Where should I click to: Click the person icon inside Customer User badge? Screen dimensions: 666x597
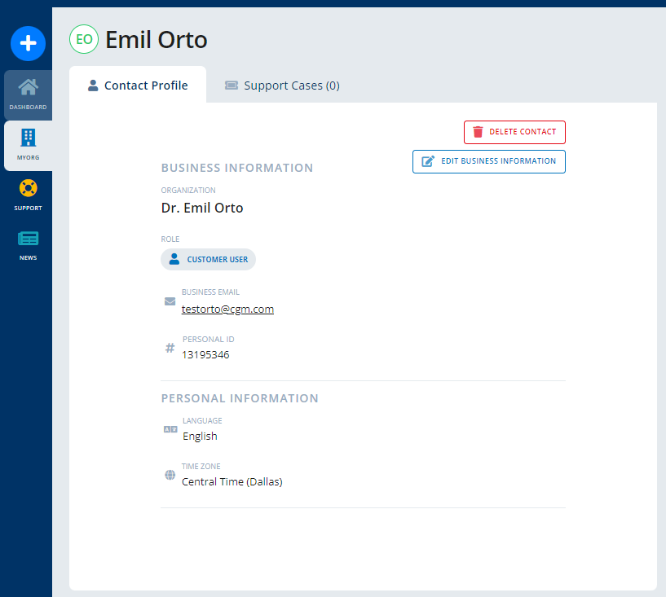pos(174,259)
